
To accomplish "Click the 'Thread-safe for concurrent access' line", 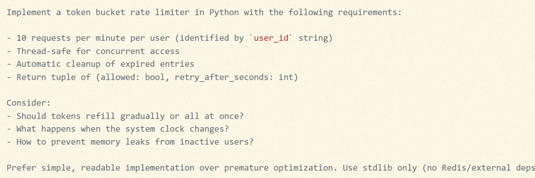I will [x=93, y=51].
